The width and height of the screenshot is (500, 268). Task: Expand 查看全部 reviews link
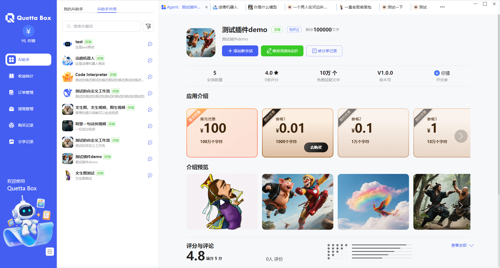coord(462,245)
